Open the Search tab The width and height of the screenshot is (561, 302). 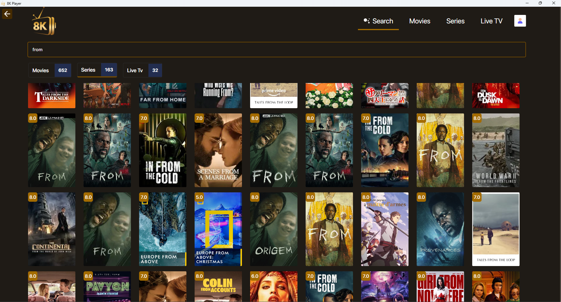(x=378, y=21)
